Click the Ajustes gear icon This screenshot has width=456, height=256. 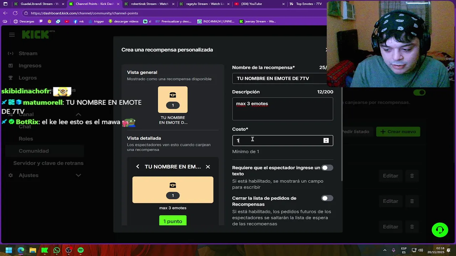[x=11, y=175]
